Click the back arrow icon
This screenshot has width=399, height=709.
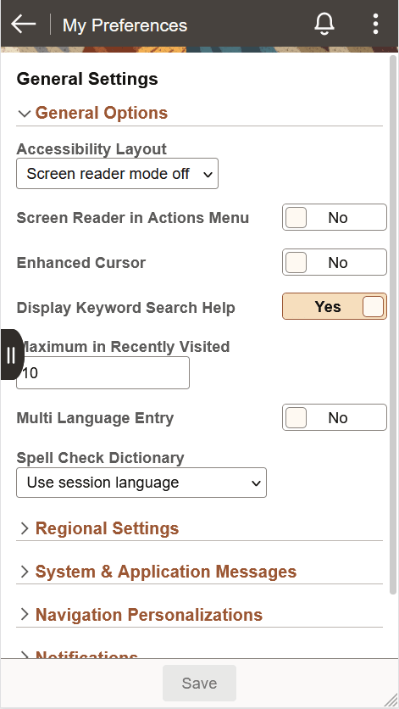pos(24,24)
